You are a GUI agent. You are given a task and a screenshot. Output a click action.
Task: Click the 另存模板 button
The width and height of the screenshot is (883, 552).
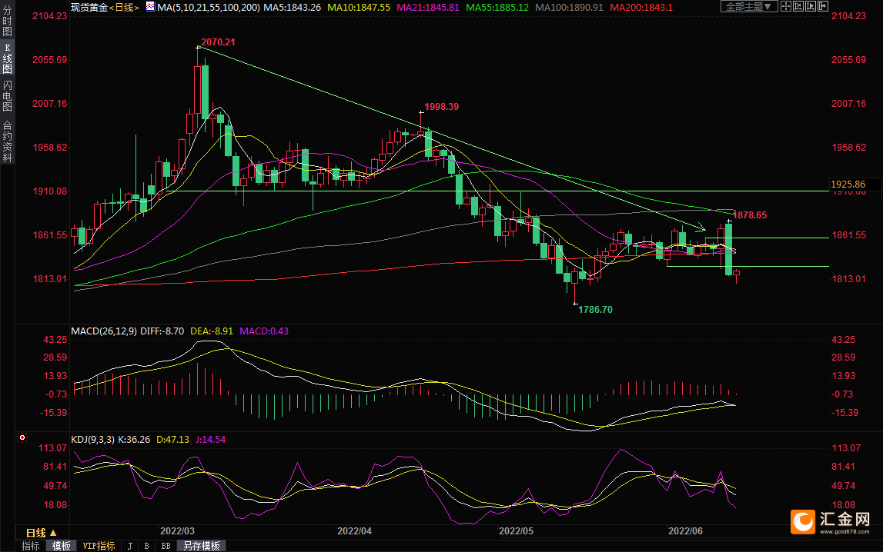pos(202,546)
